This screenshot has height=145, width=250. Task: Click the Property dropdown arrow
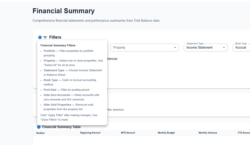[x=175, y=48]
